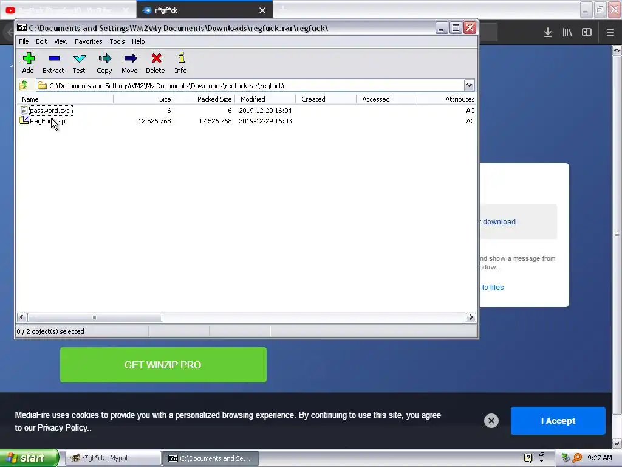Click the archive path address field

coord(250,85)
